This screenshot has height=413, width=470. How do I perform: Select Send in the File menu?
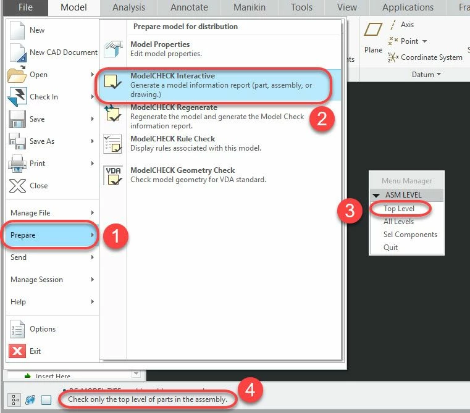point(52,257)
